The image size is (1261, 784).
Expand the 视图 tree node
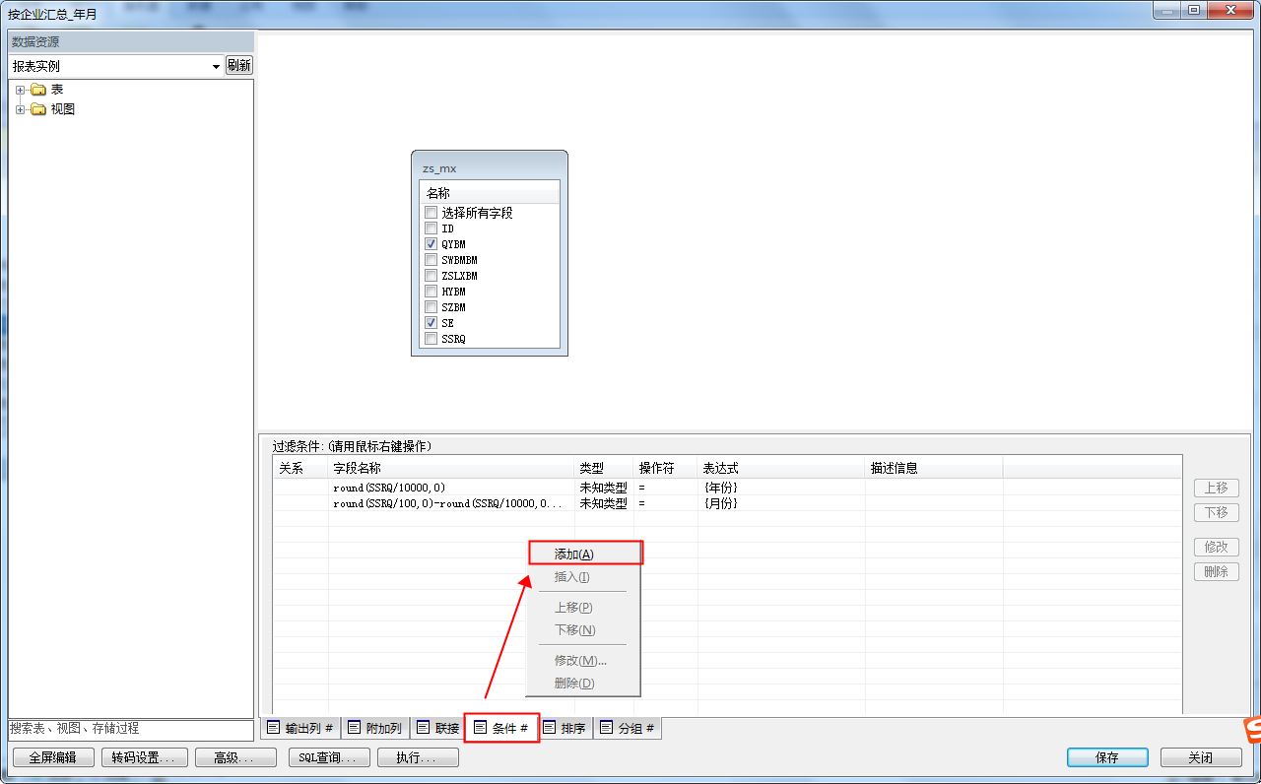pos(20,109)
